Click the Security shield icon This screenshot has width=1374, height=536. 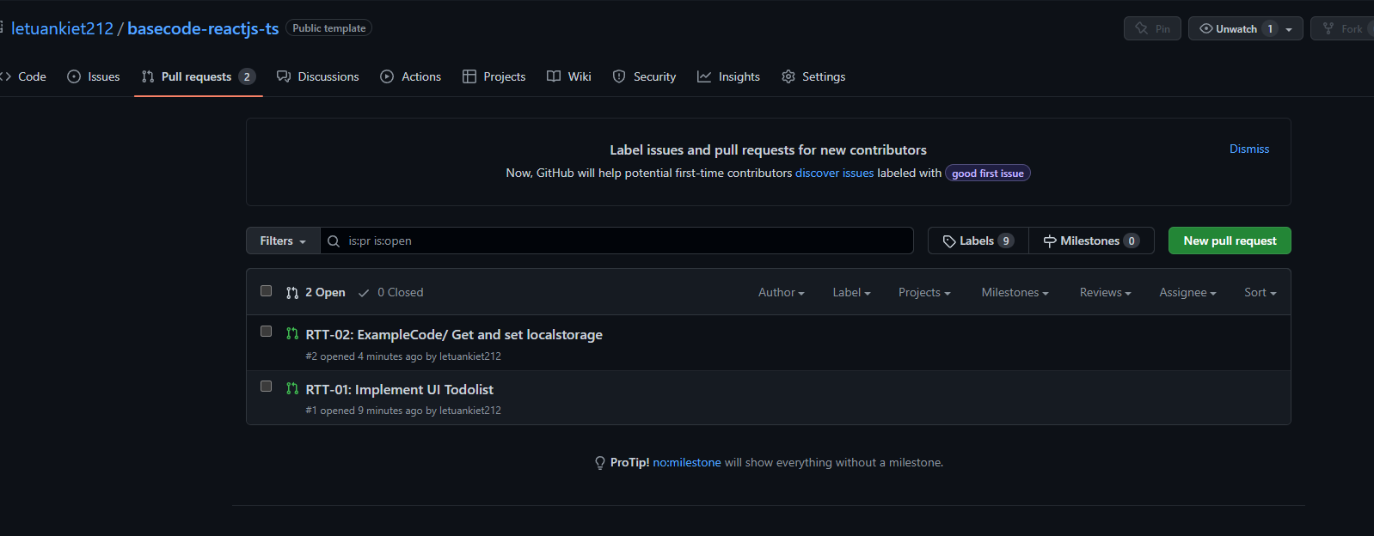[x=619, y=76]
